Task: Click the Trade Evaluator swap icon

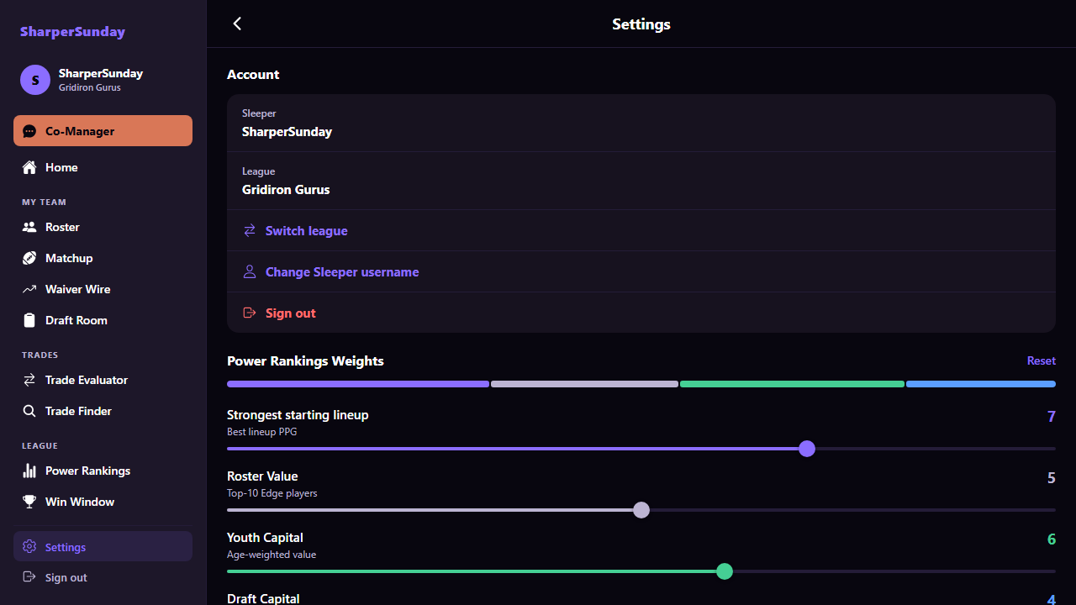Action: [29, 380]
